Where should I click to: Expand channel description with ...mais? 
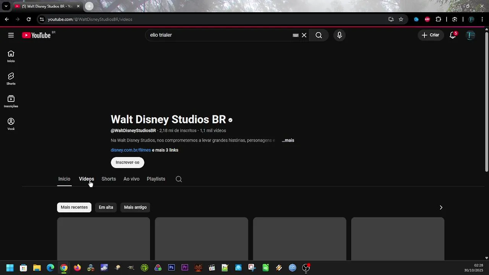pos(288,141)
